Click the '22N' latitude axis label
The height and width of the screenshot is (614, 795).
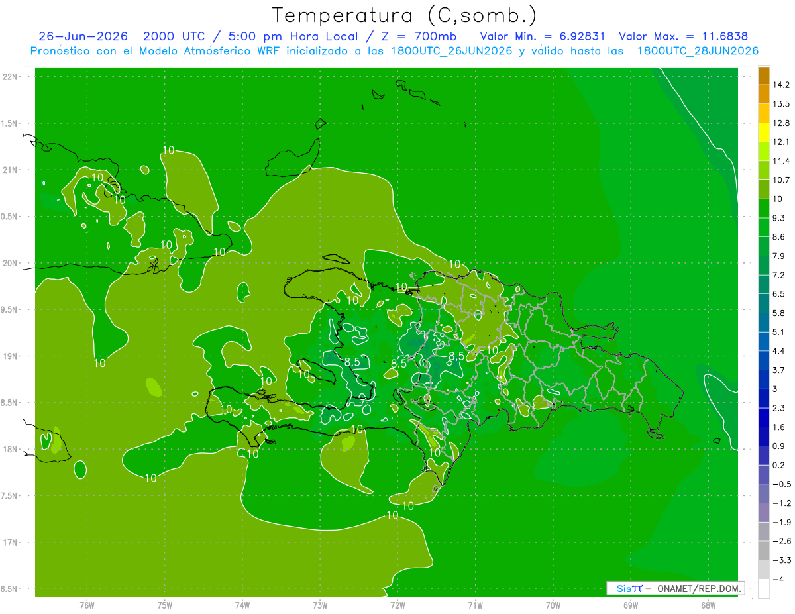(11, 77)
